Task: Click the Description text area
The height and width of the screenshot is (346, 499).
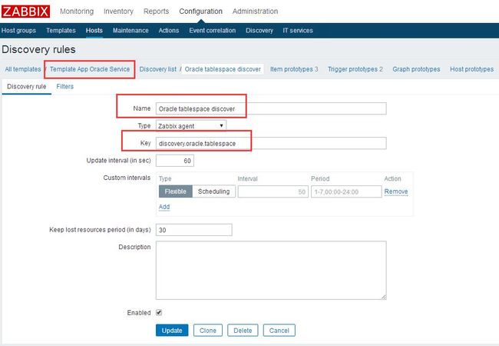Action: click(x=271, y=270)
